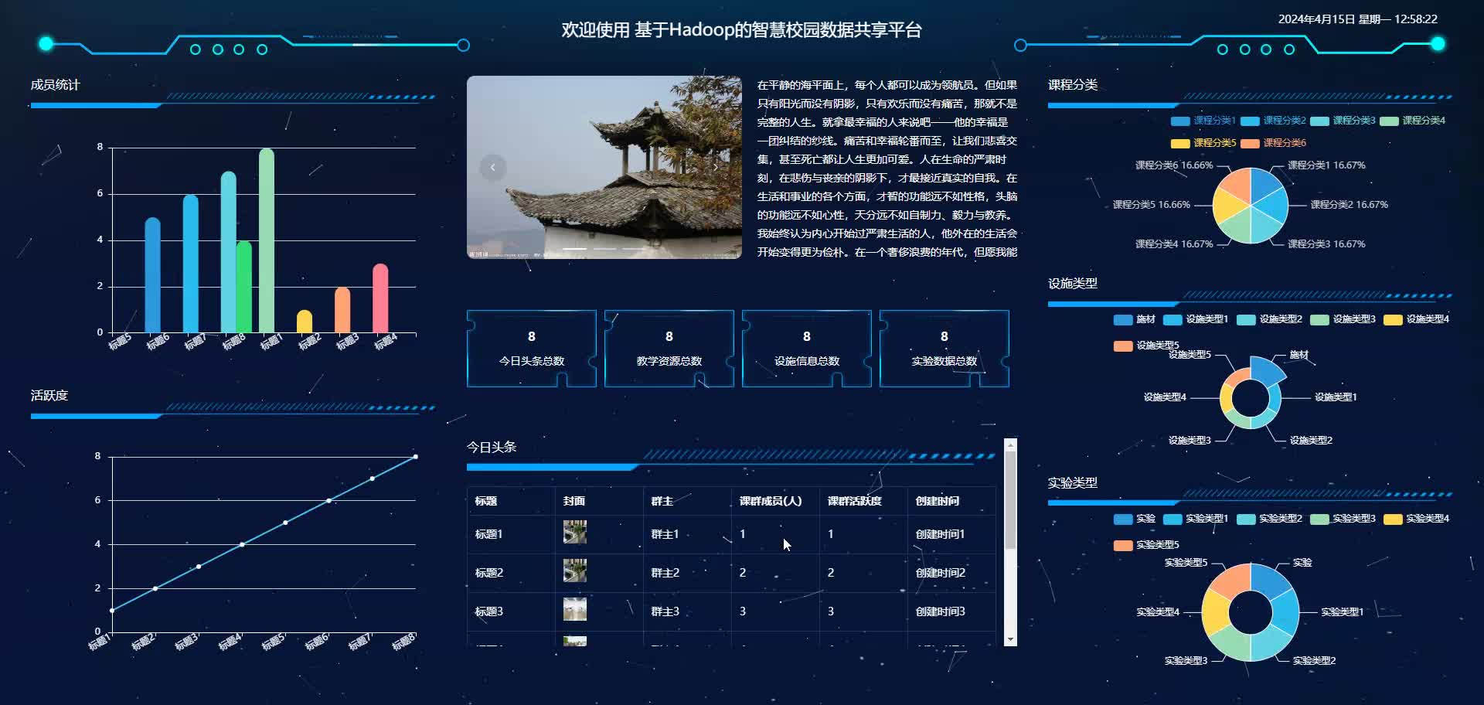The width and height of the screenshot is (1484, 705).
Task: Open the cover thumbnail in the 群主2 row
Action: (x=575, y=570)
